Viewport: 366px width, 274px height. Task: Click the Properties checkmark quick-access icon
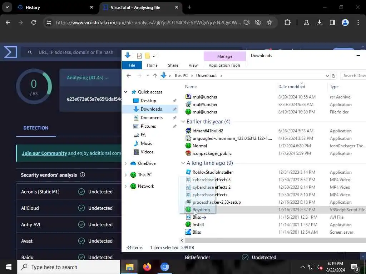click(x=139, y=56)
